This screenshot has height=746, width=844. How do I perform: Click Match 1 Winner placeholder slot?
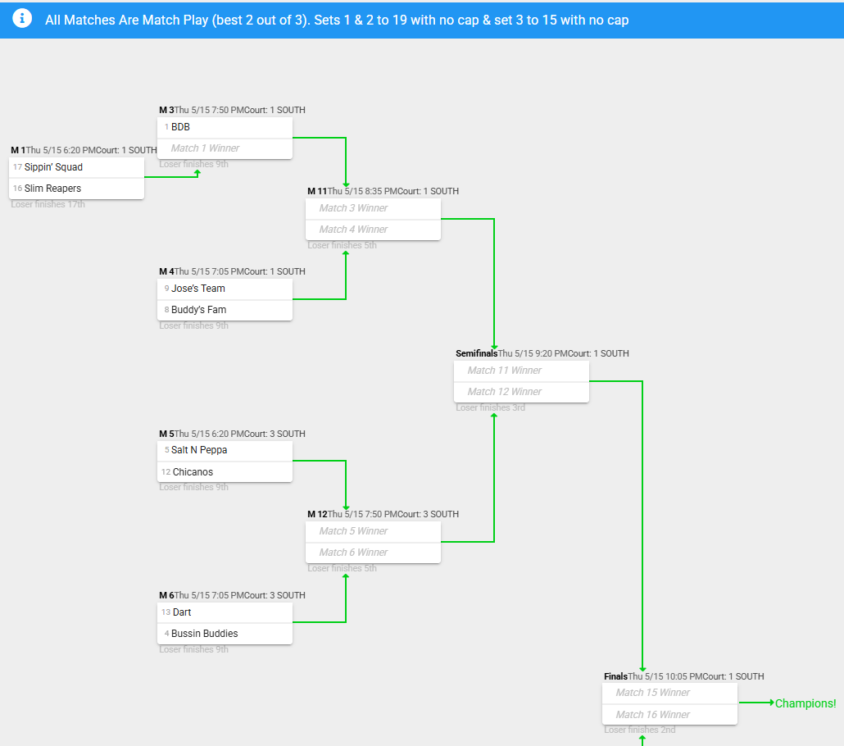click(x=205, y=148)
